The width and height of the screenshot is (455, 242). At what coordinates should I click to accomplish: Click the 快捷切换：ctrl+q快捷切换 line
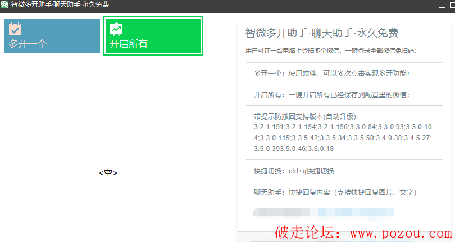294,171
